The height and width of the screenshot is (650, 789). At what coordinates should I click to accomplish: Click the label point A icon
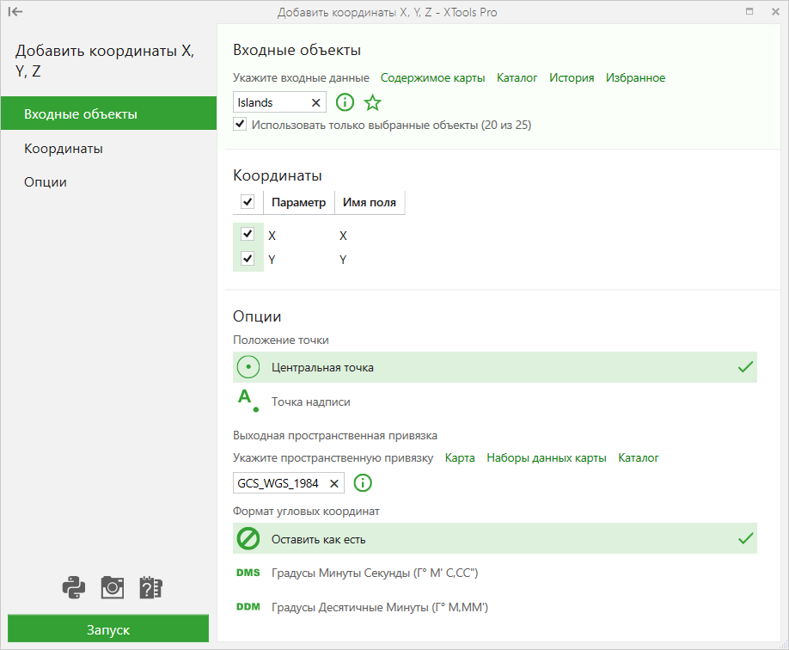tap(248, 401)
